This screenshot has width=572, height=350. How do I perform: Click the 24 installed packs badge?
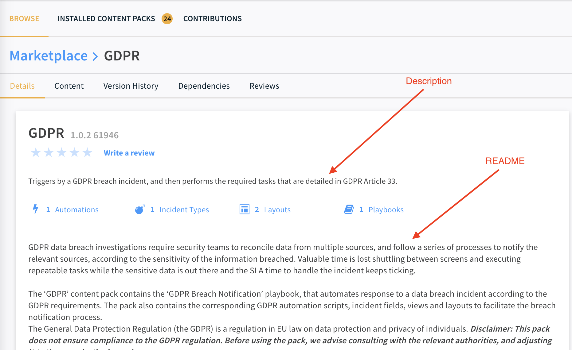point(167,19)
